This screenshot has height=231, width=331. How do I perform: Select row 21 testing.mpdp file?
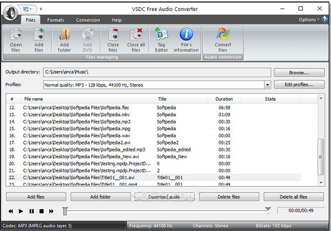click(x=154, y=170)
